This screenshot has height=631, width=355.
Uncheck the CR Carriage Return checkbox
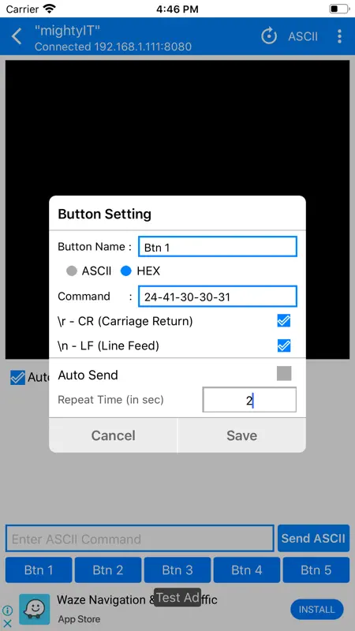pos(284,321)
